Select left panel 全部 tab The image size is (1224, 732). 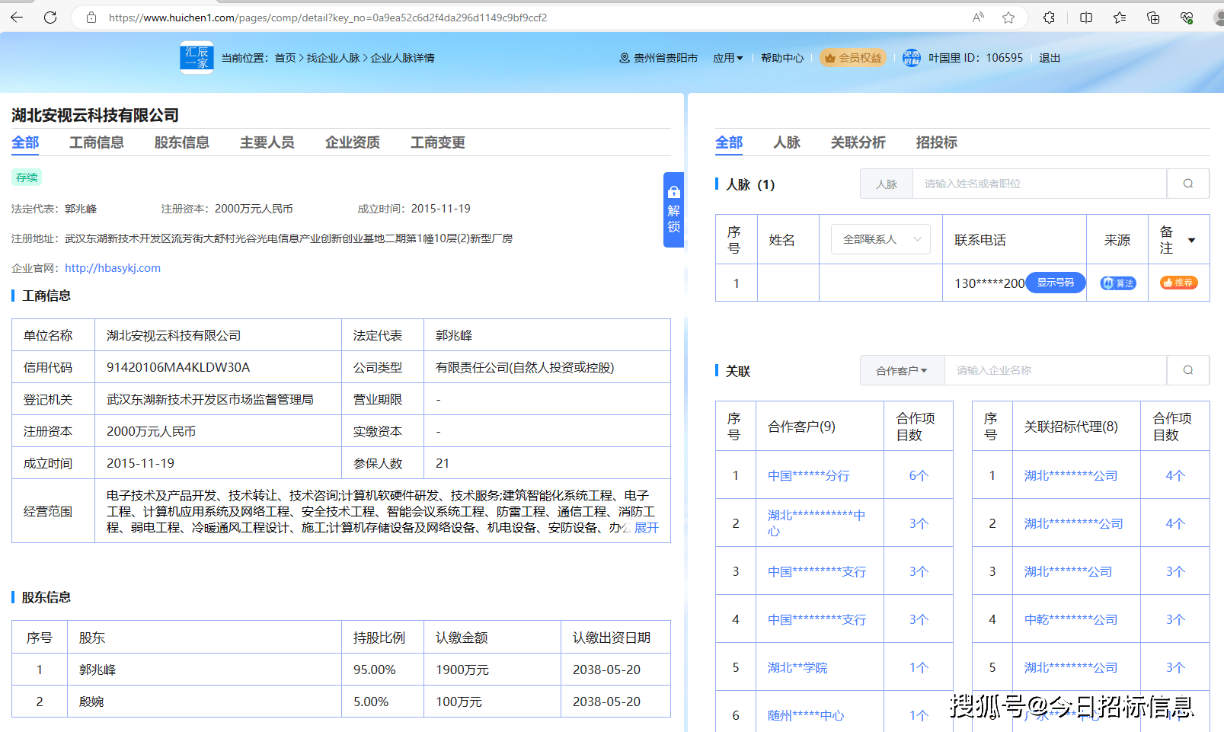25,142
